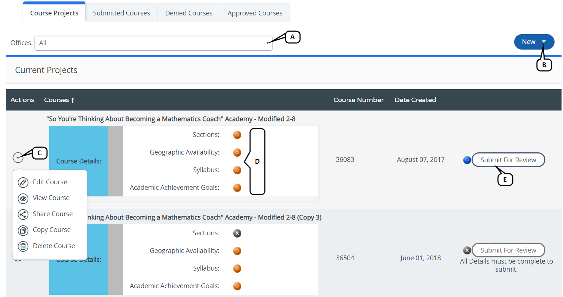Viewport: 563px width, 297px height.
Task: Select the Approved Courses tab
Action: point(255,13)
